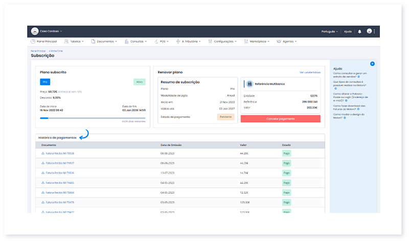
Task: Click the Painel Principal clock icon
Action: click(x=33, y=41)
